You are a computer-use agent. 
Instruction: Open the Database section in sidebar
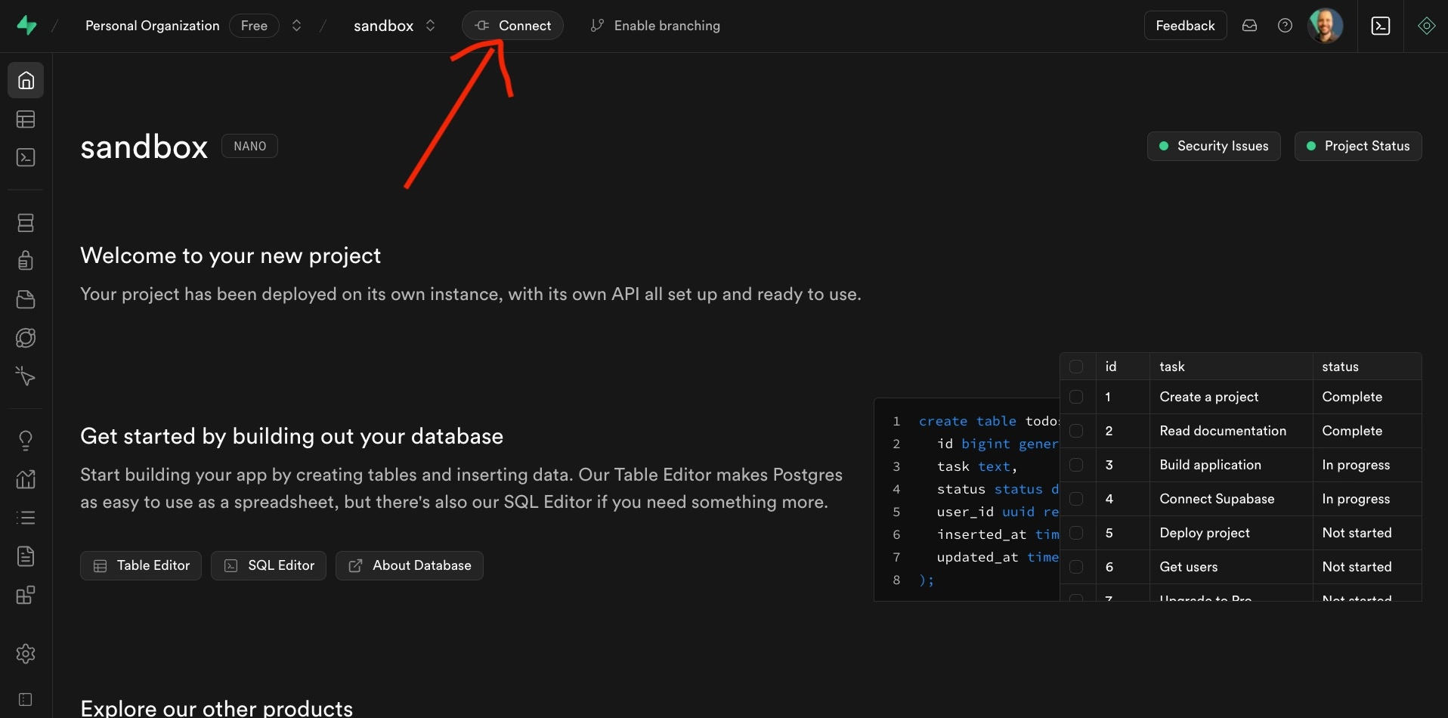click(26, 222)
